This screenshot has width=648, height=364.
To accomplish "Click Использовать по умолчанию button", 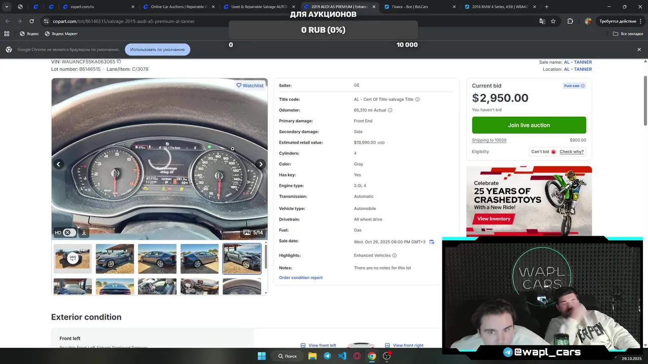I will coord(157,50).
